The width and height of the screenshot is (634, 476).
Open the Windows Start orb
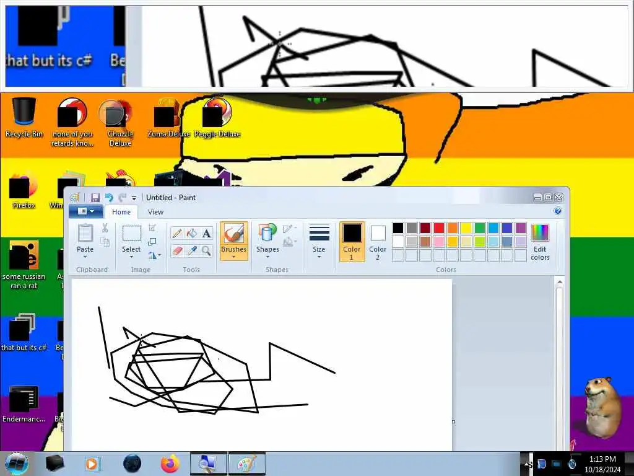click(x=17, y=464)
